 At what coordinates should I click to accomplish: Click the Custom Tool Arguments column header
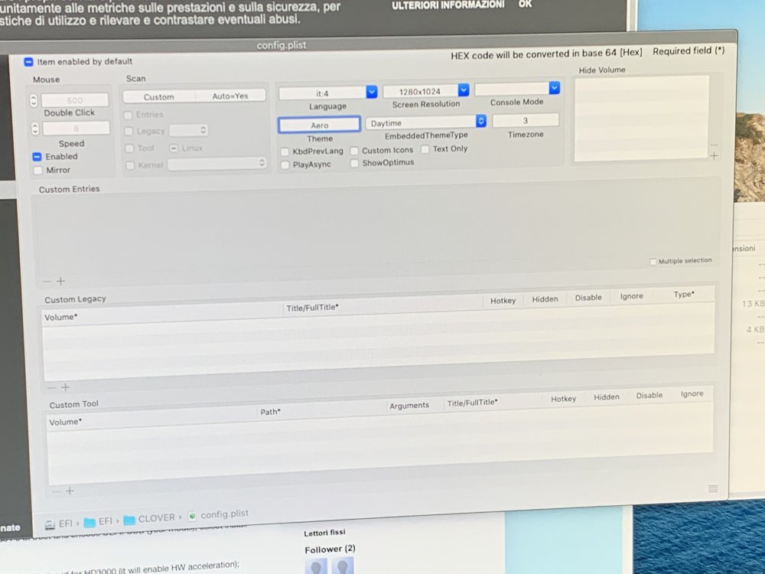tap(409, 406)
